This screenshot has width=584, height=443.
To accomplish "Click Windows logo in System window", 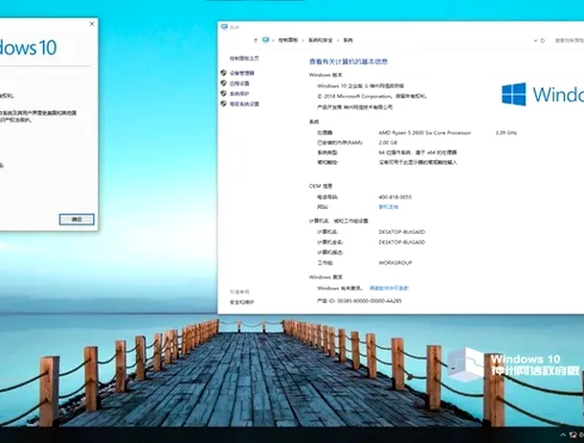I will (513, 94).
